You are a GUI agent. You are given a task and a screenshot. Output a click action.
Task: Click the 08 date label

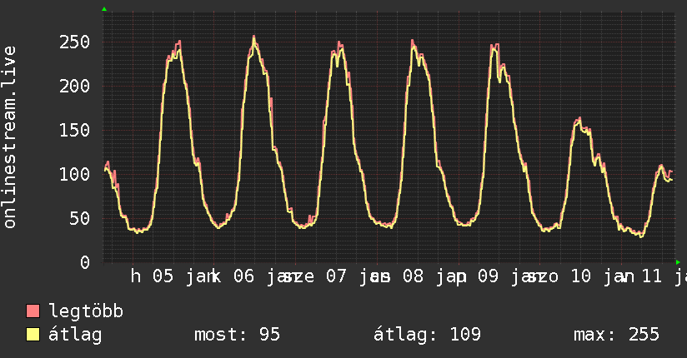pyautogui.click(x=414, y=276)
